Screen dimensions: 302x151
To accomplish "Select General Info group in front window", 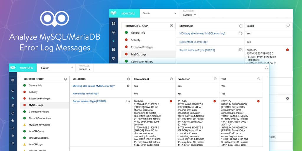I will (45, 86).
